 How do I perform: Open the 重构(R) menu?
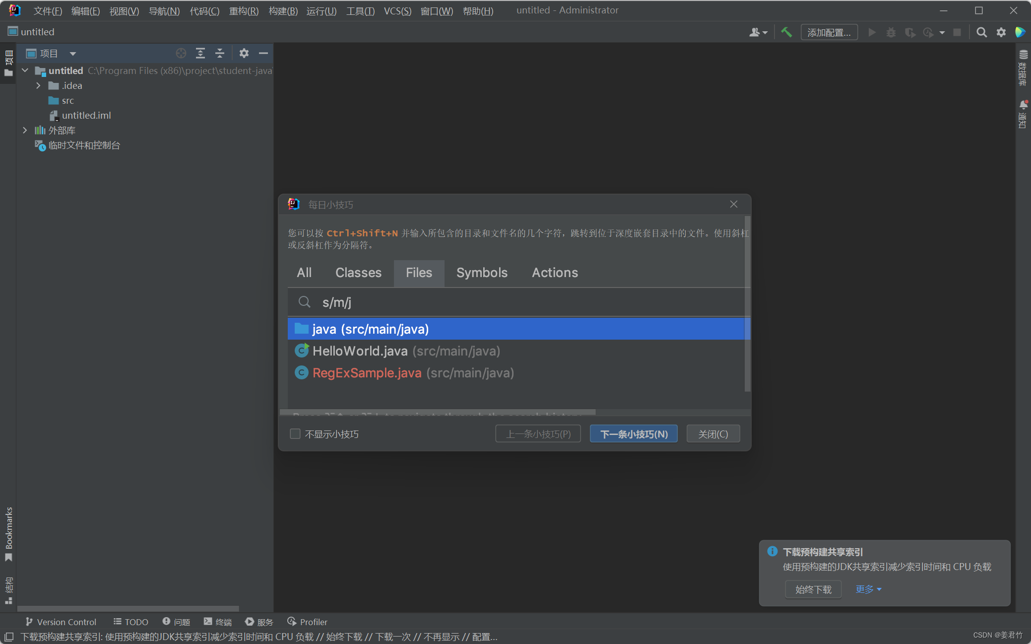click(x=244, y=10)
